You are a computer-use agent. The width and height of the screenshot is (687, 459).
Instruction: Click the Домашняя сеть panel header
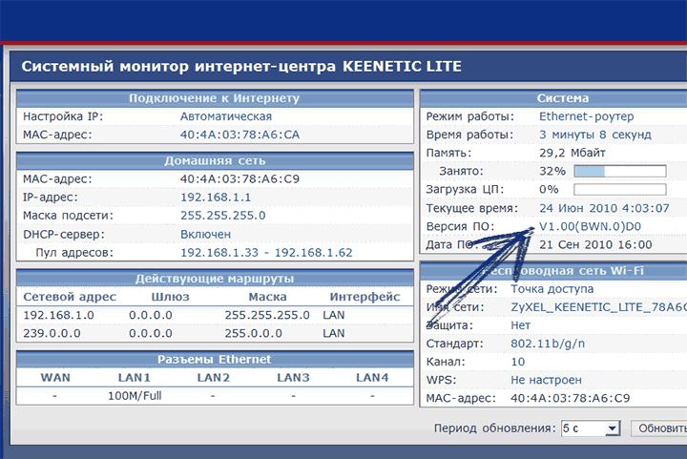[215, 160]
